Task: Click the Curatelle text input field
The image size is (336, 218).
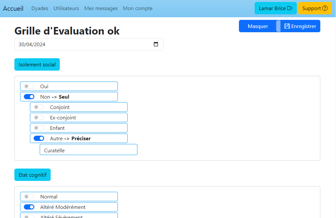Action: (x=88, y=150)
